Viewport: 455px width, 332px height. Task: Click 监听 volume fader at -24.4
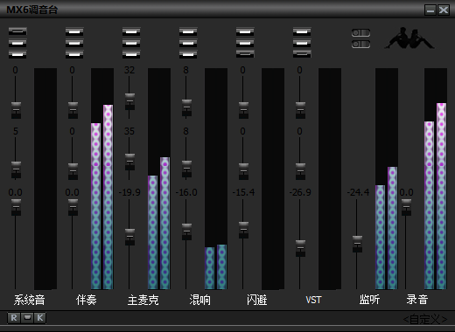[x=357, y=244]
